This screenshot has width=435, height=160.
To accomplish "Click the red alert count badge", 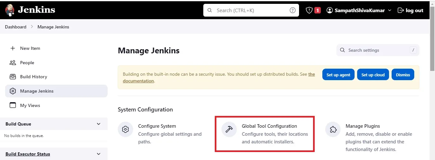I will 318,11.
